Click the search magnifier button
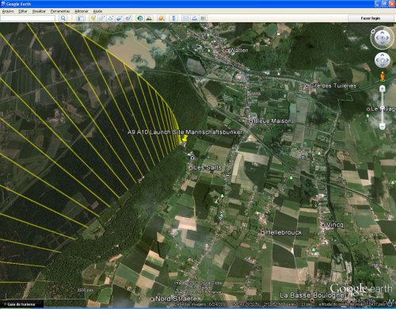The width and height of the screenshot is (396, 309). [63, 18]
